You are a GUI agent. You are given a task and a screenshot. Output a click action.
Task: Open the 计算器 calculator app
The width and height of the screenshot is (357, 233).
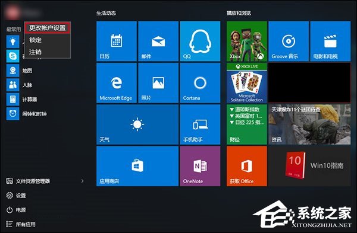tap(22, 100)
